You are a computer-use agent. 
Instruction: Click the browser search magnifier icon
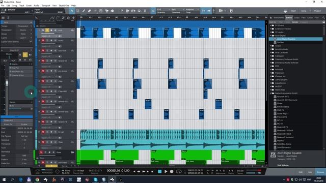coord(323,18)
